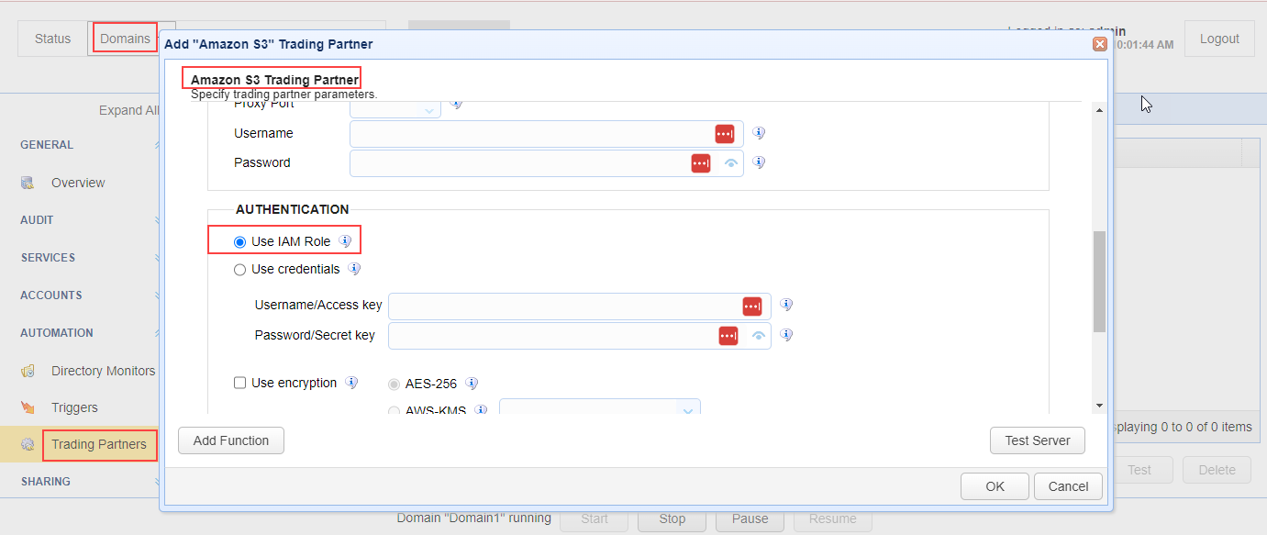This screenshot has width=1267, height=535.
Task: Select the Use IAM Role option
Action: point(240,242)
